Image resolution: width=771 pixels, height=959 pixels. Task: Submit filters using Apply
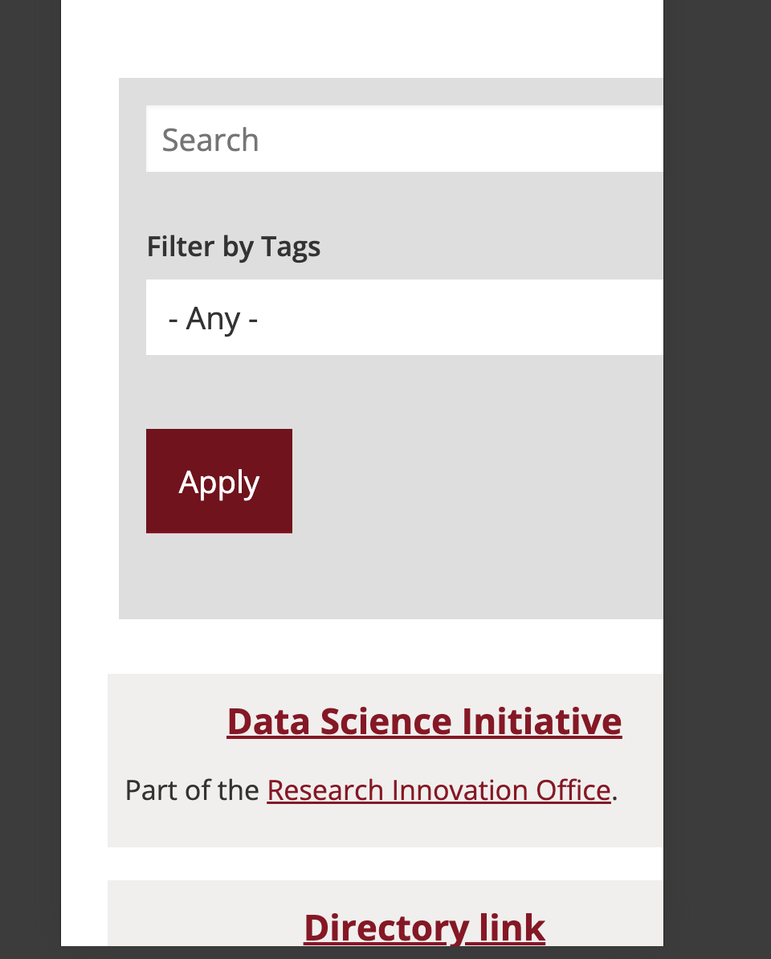pos(219,481)
